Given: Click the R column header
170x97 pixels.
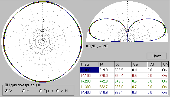Looking at the screenshot, I should click(x=107, y=64).
